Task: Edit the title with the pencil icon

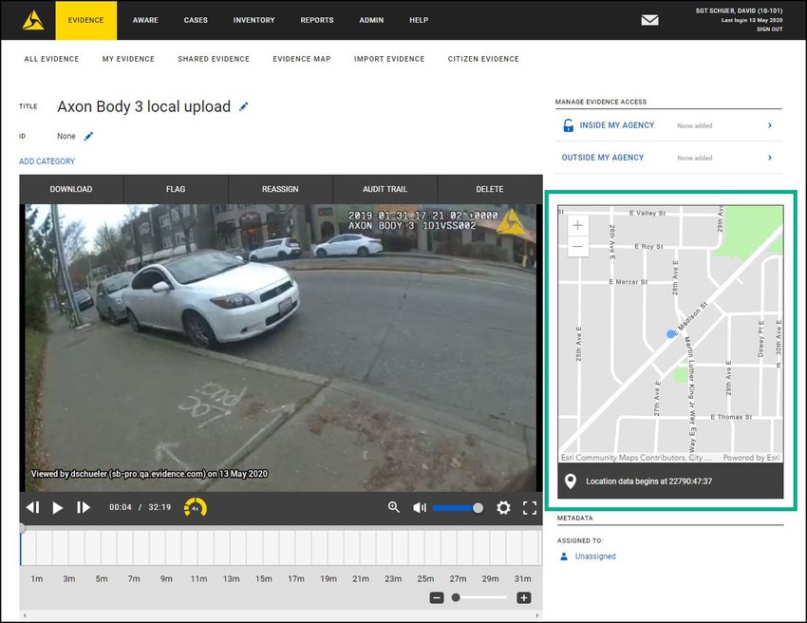Action: click(243, 106)
